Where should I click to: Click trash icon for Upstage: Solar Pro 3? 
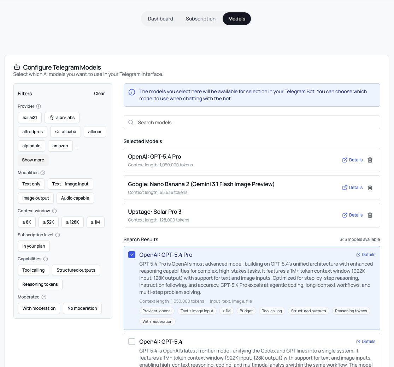(x=370, y=215)
